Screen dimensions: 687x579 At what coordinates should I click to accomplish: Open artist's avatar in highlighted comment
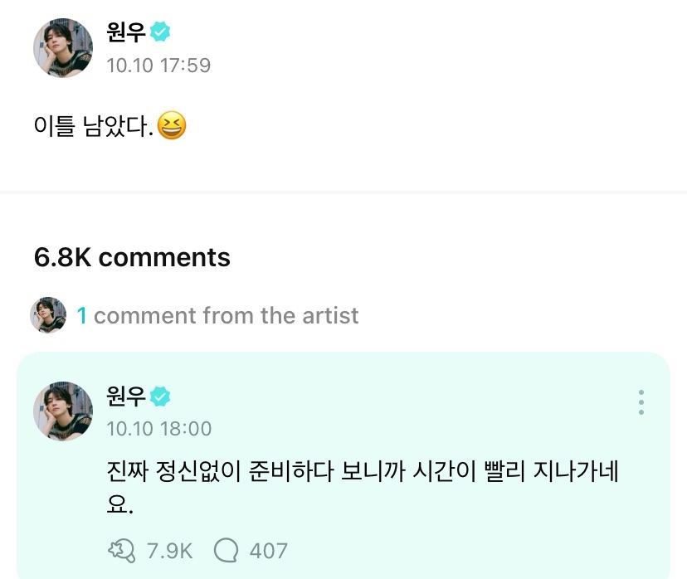pos(63,411)
